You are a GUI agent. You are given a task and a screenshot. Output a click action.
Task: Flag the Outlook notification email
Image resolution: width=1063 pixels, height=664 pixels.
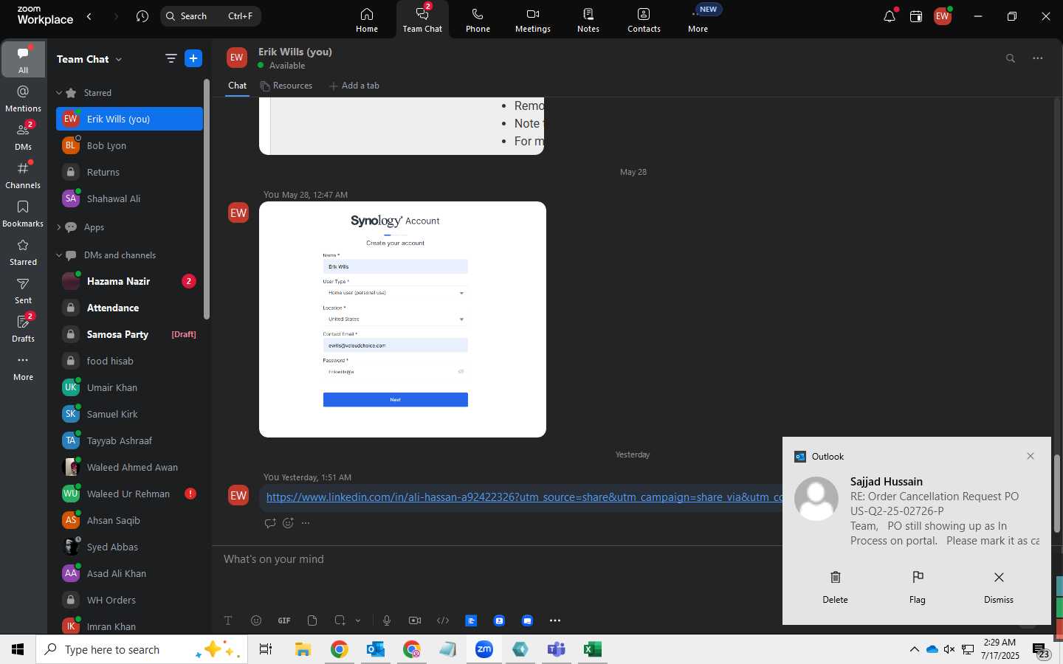click(917, 587)
